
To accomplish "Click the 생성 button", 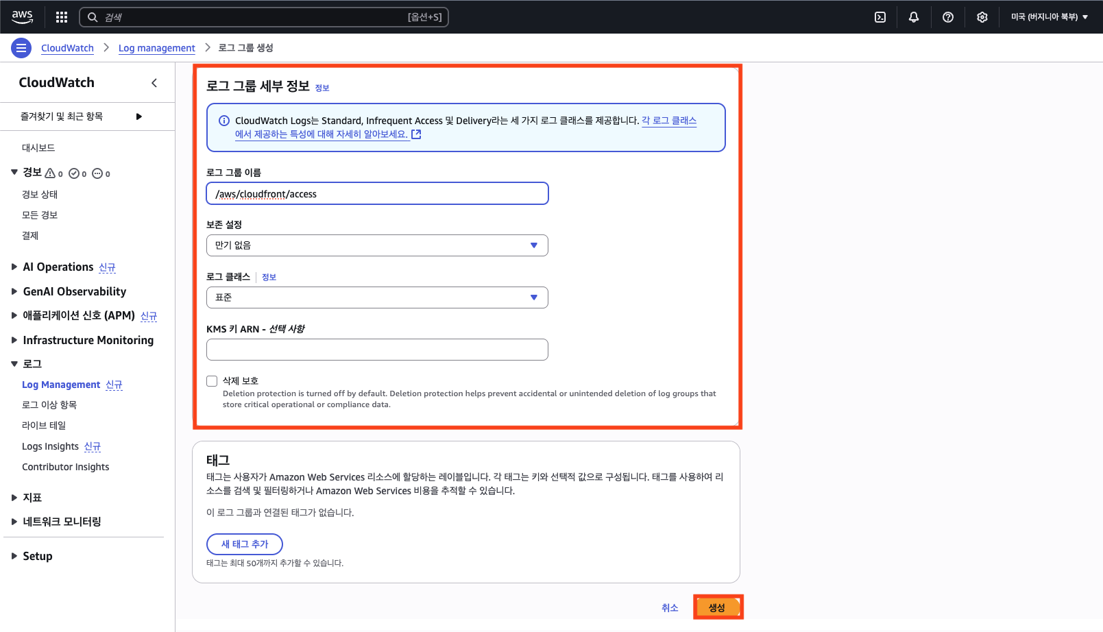I will [717, 607].
